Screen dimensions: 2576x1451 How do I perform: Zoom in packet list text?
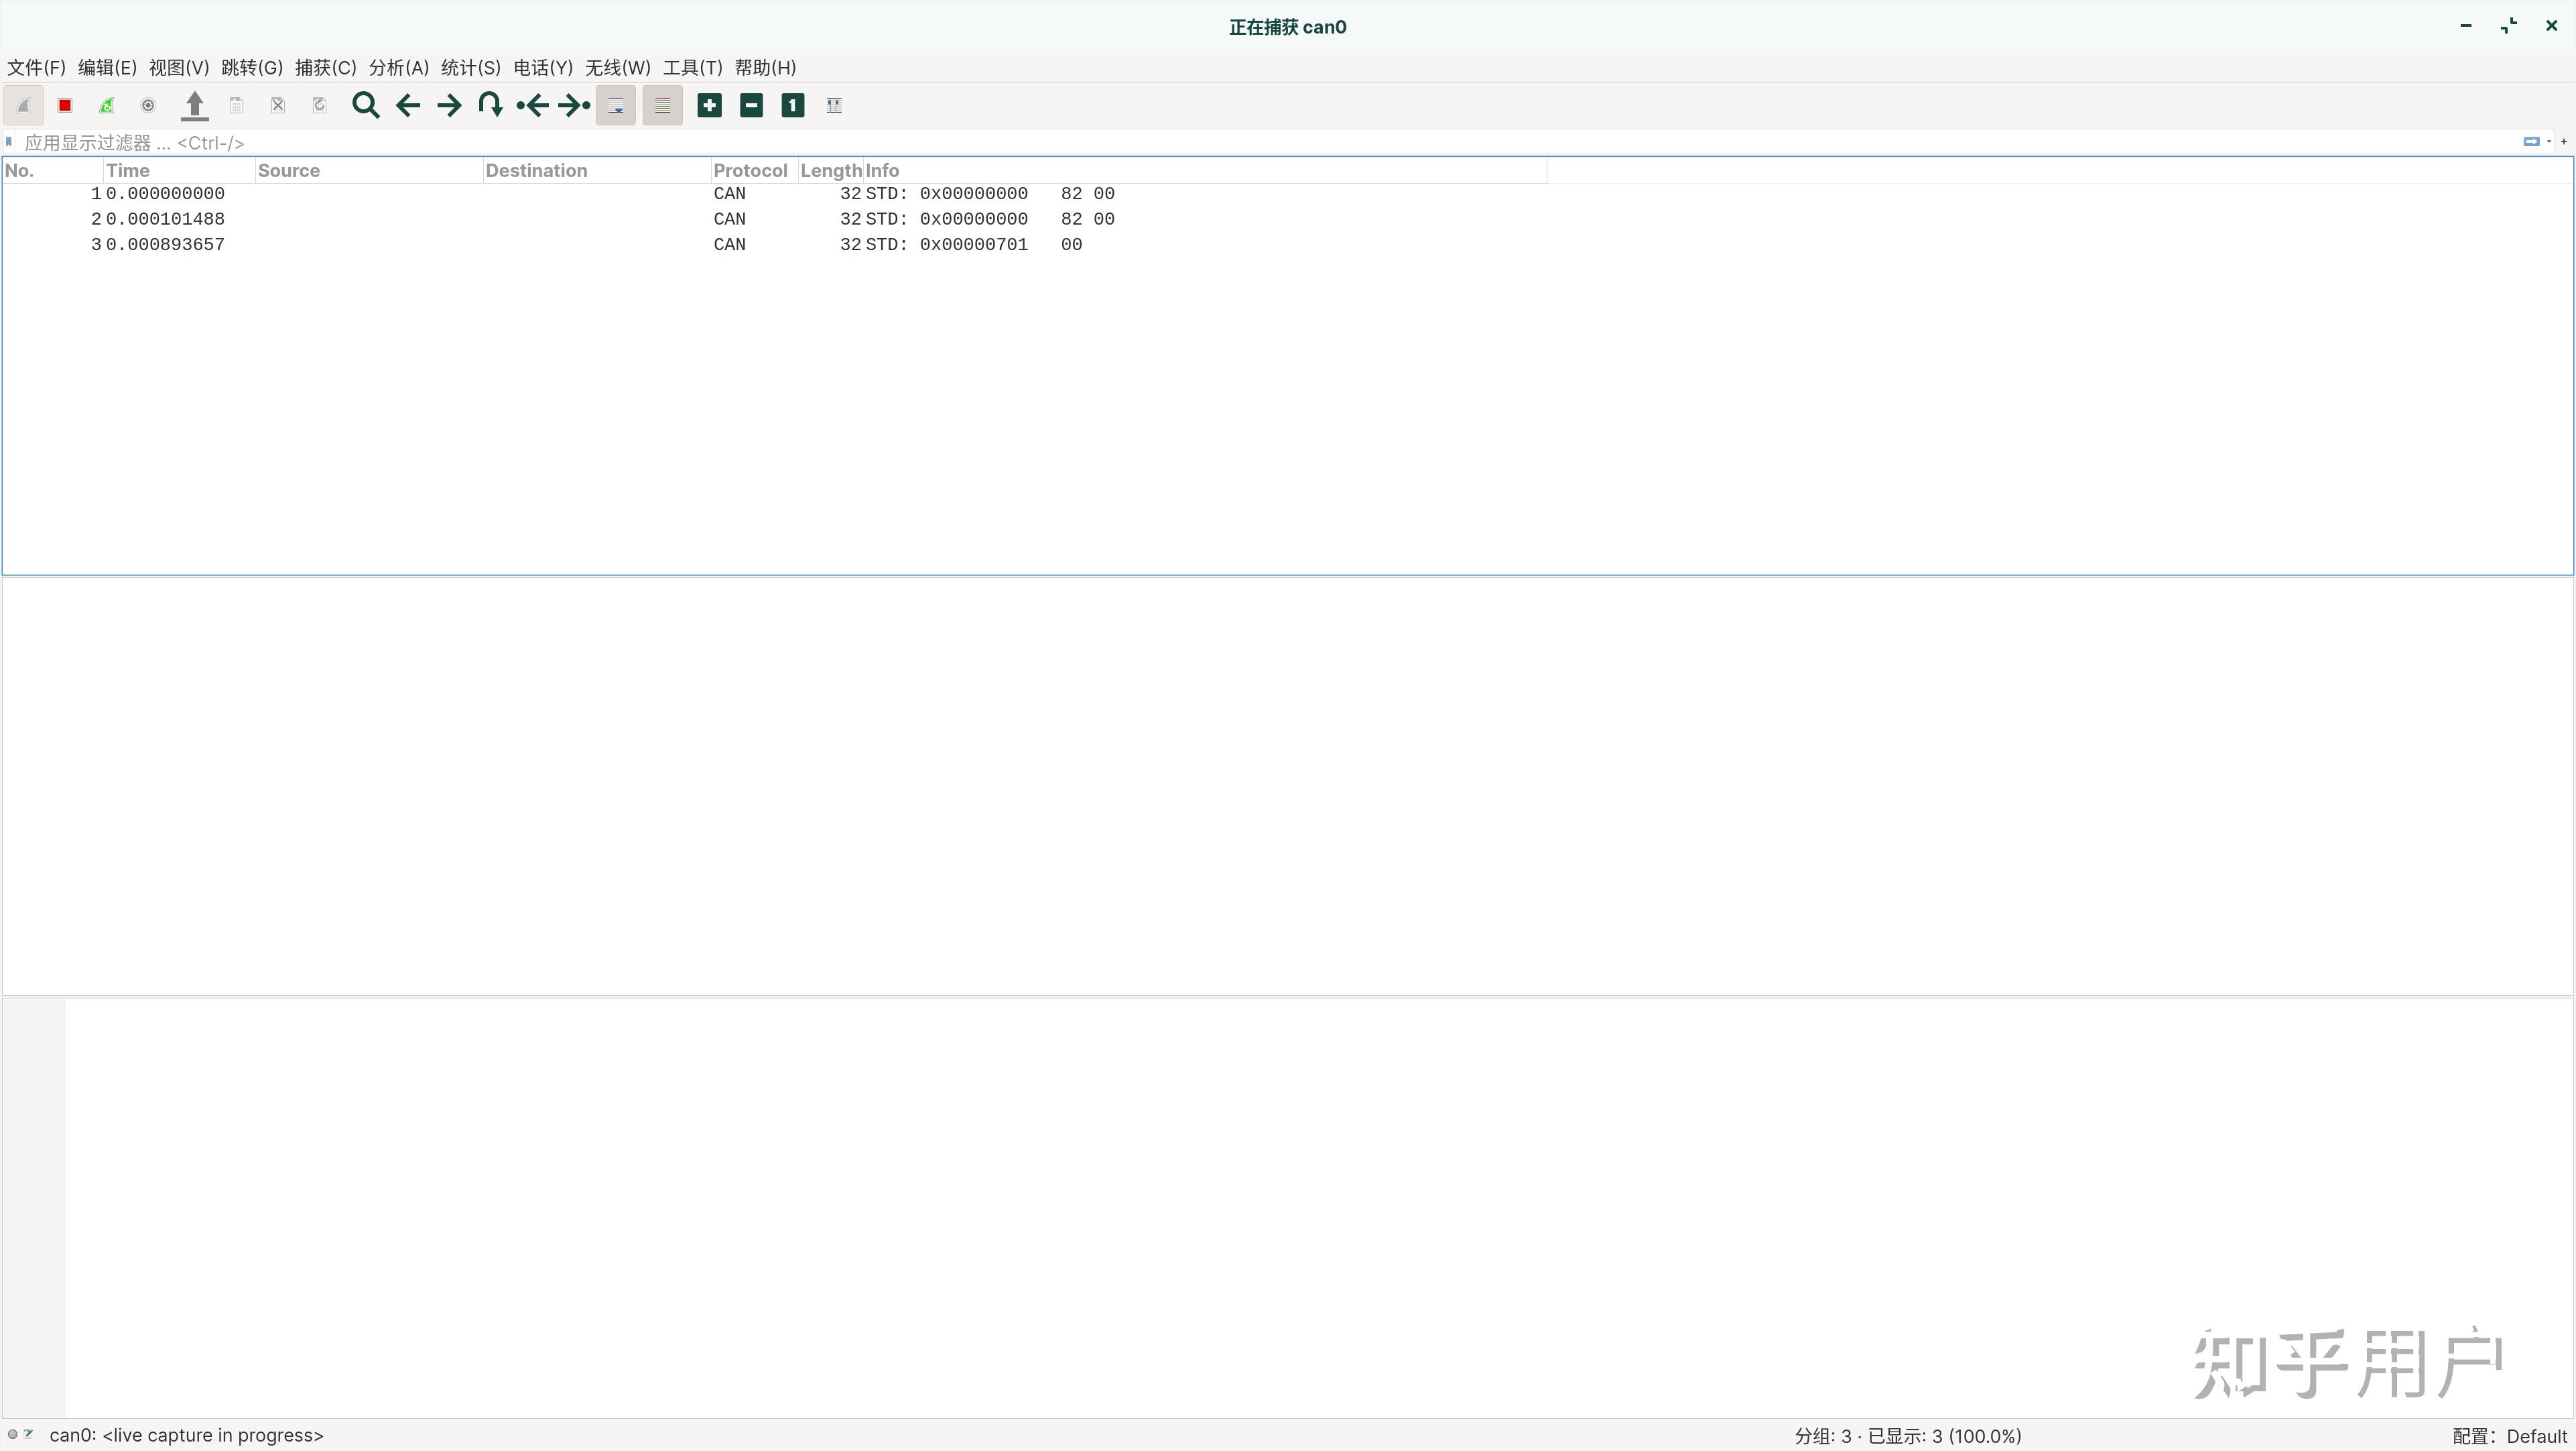[x=709, y=105]
